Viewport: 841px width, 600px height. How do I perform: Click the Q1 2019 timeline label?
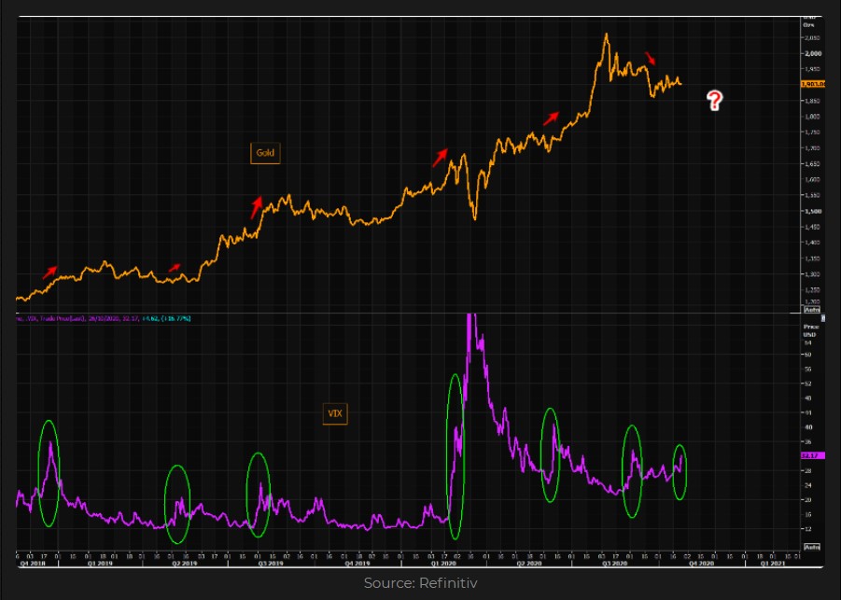[100, 564]
